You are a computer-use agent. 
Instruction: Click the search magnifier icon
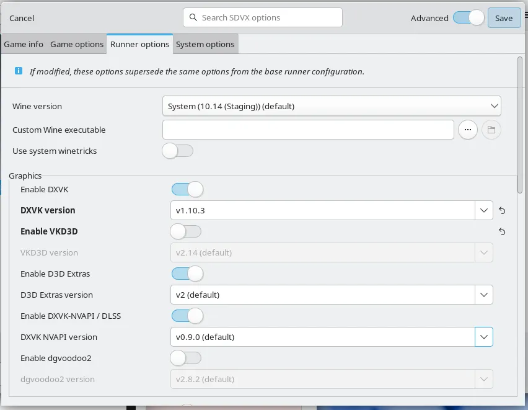tap(193, 18)
